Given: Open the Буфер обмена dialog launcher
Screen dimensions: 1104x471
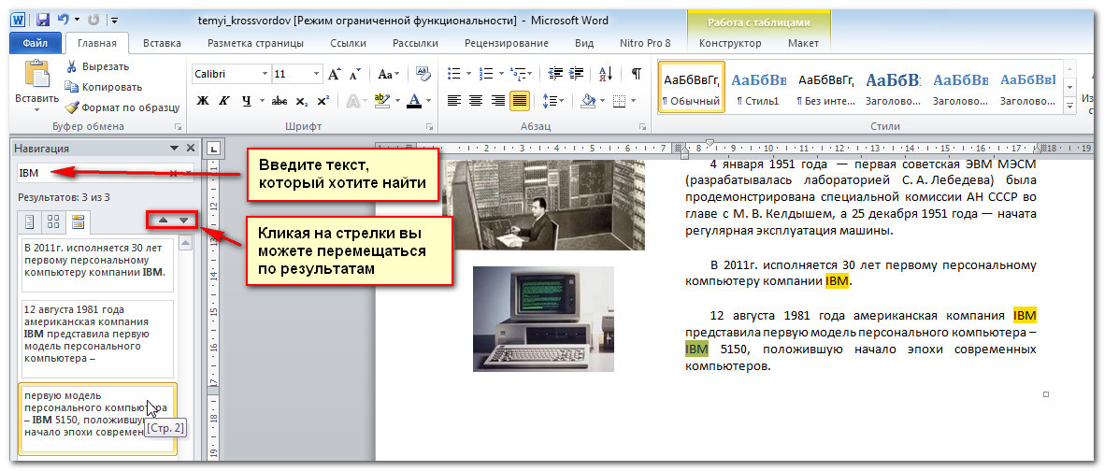Looking at the screenshot, I should pyautogui.click(x=179, y=127).
